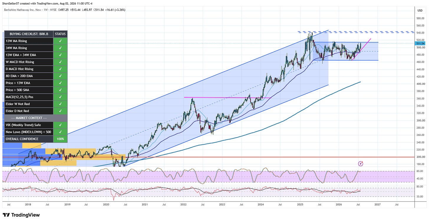The width and height of the screenshot is (429, 222).
Task: Click the 180.00 price scale label
Action: coord(420,164)
